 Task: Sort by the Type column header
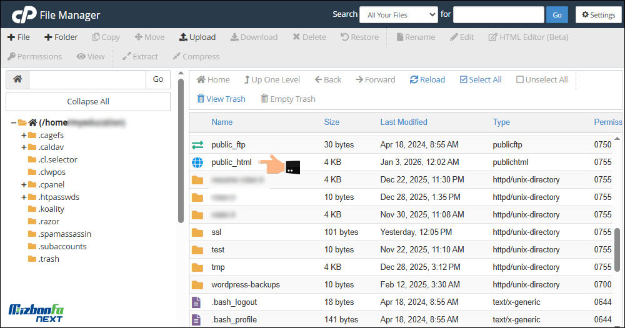[x=501, y=122]
